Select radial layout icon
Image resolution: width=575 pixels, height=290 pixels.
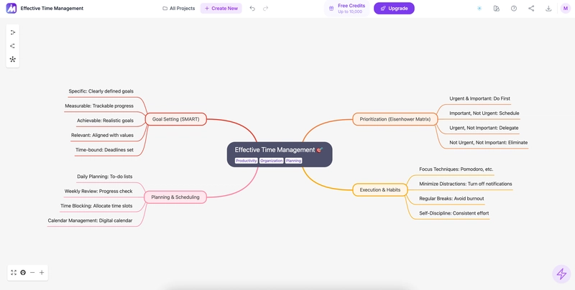click(x=13, y=60)
